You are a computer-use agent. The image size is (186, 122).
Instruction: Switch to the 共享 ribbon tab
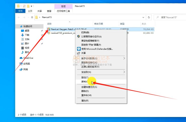(x=40, y=11)
